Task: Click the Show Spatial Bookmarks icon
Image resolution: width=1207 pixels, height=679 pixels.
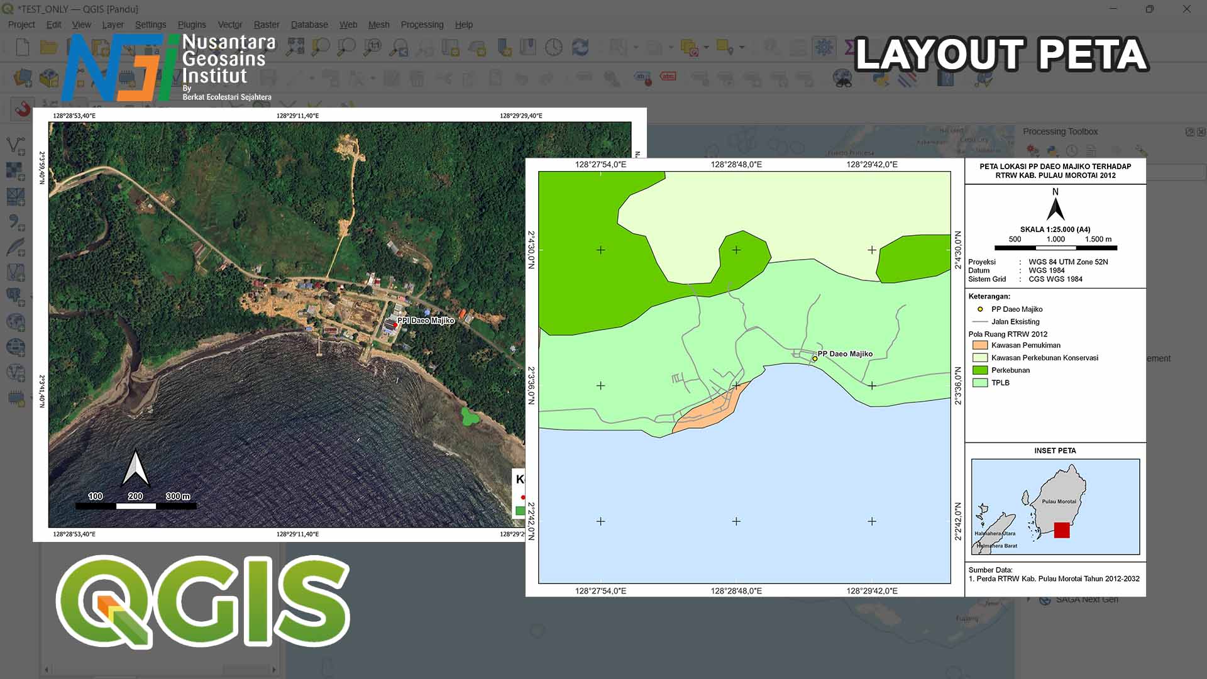Action: 528,47
